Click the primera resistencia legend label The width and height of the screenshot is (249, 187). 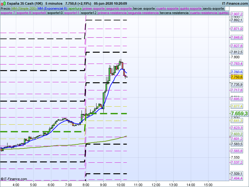(112, 13)
